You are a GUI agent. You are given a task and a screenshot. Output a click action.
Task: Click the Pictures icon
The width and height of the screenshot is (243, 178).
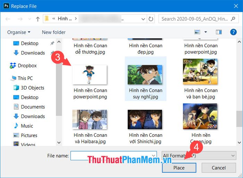point(16,135)
